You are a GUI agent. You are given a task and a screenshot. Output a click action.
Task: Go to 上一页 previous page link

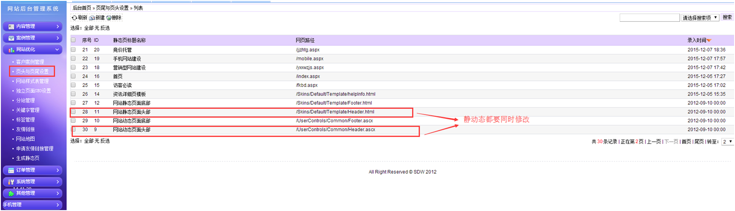point(654,142)
